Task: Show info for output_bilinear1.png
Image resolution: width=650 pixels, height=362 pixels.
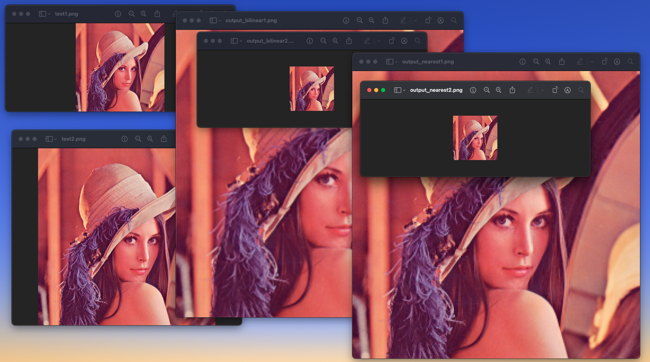Action: point(346,20)
